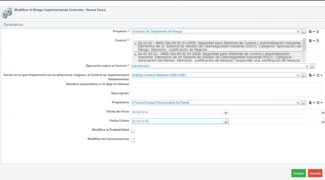325x180 pixels.
Task: Click the Fecha de Inicio date field
Action: click(177, 112)
